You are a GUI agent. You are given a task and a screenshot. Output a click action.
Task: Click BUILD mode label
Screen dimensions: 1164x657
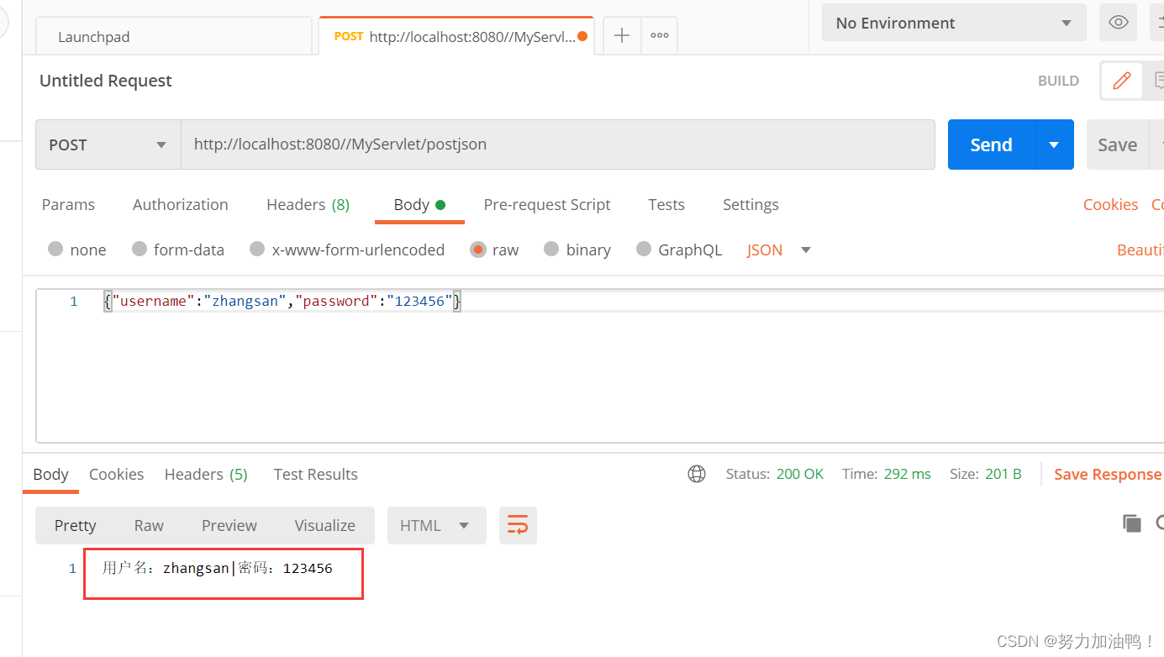[1059, 81]
